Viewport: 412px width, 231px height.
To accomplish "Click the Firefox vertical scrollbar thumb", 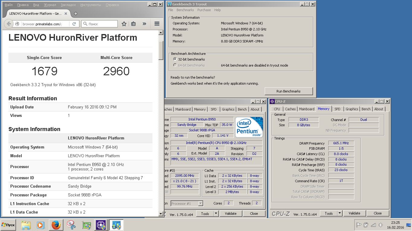I will (x=161, y=50).
